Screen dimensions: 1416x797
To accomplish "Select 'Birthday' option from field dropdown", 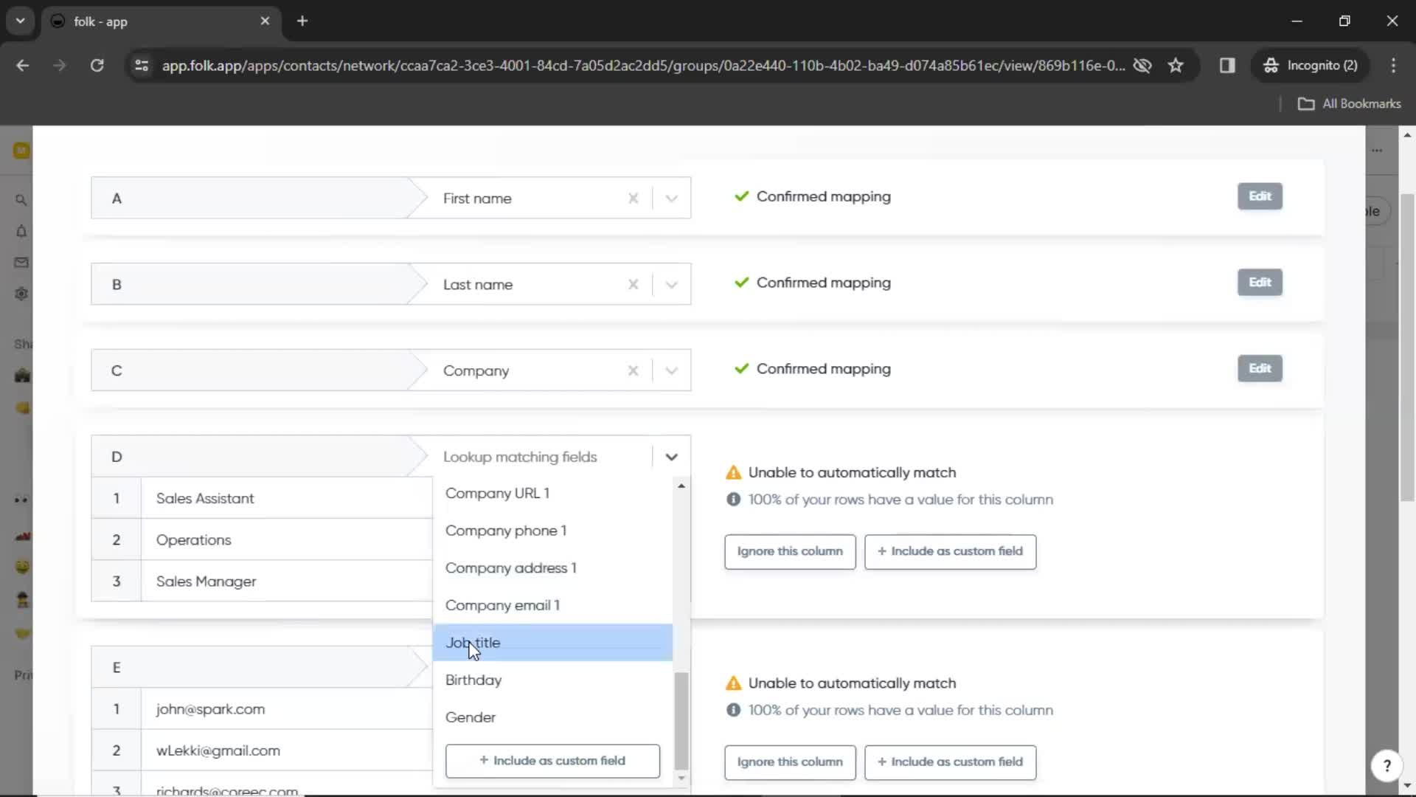I will point(475,679).
